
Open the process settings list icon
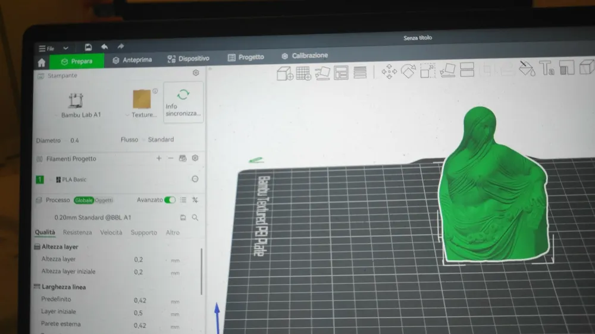pos(183,200)
